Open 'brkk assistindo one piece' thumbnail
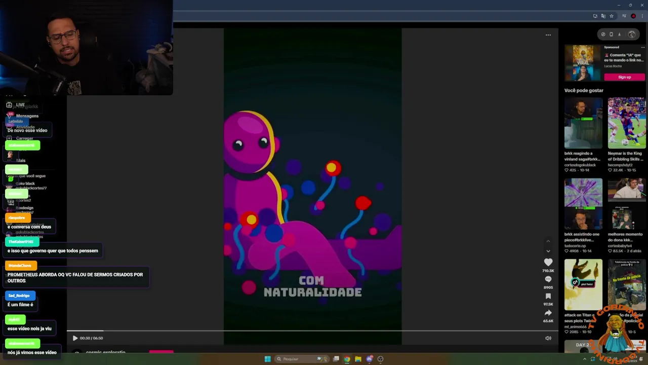The width and height of the screenshot is (648, 365). pos(583,204)
